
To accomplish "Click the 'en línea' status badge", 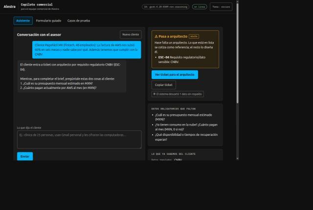I will coord(200,7).
